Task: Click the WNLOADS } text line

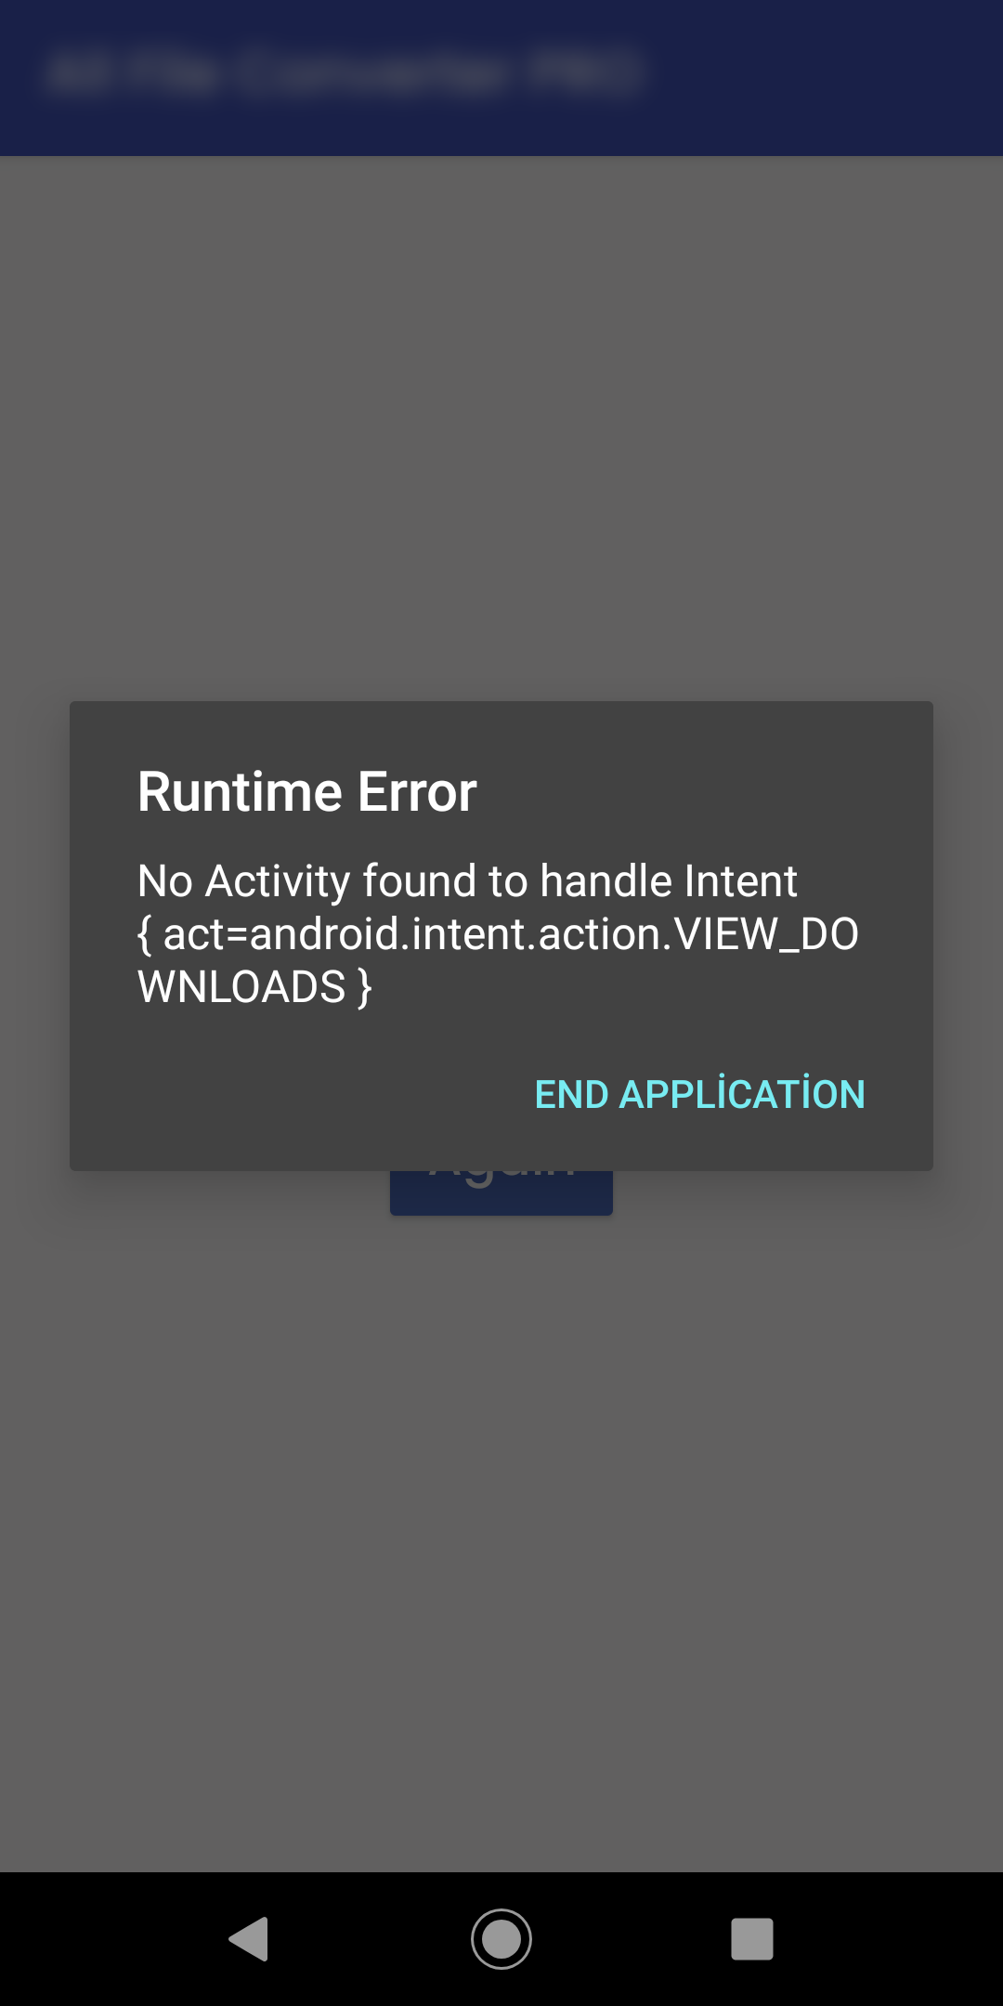Action: point(254,986)
